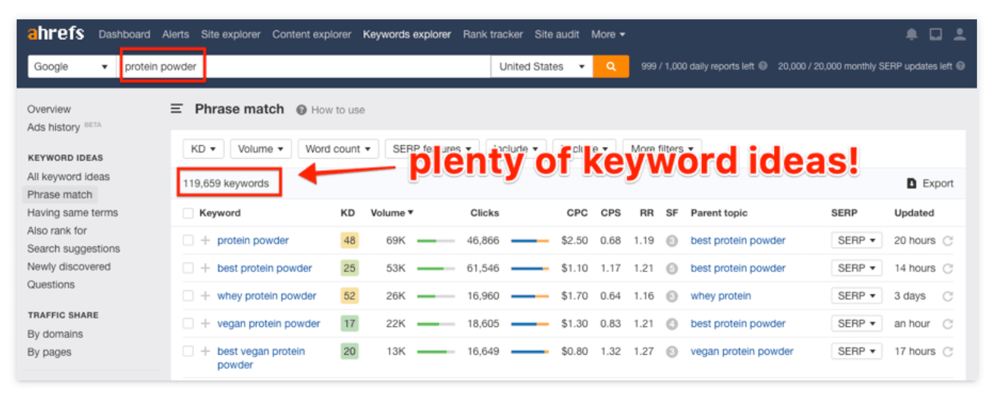Click help icon beside monthly SERP updates
This screenshot has height=401, width=995.
(960, 66)
